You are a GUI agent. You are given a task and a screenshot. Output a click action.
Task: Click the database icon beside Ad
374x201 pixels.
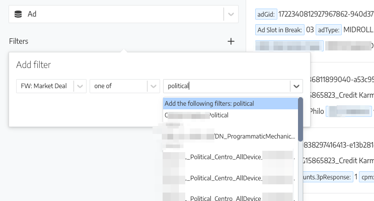(18, 14)
